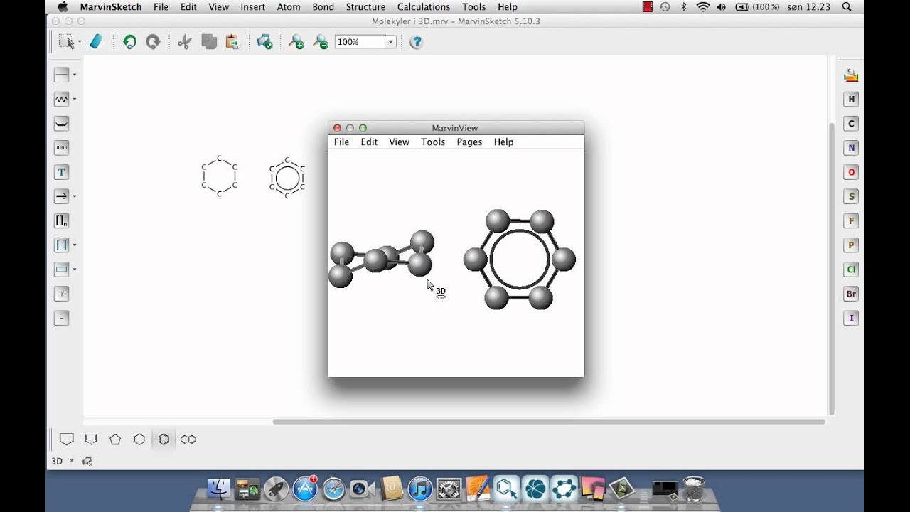Open the Bond menu
Viewport: 910px width, 512px height.
click(x=323, y=7)
